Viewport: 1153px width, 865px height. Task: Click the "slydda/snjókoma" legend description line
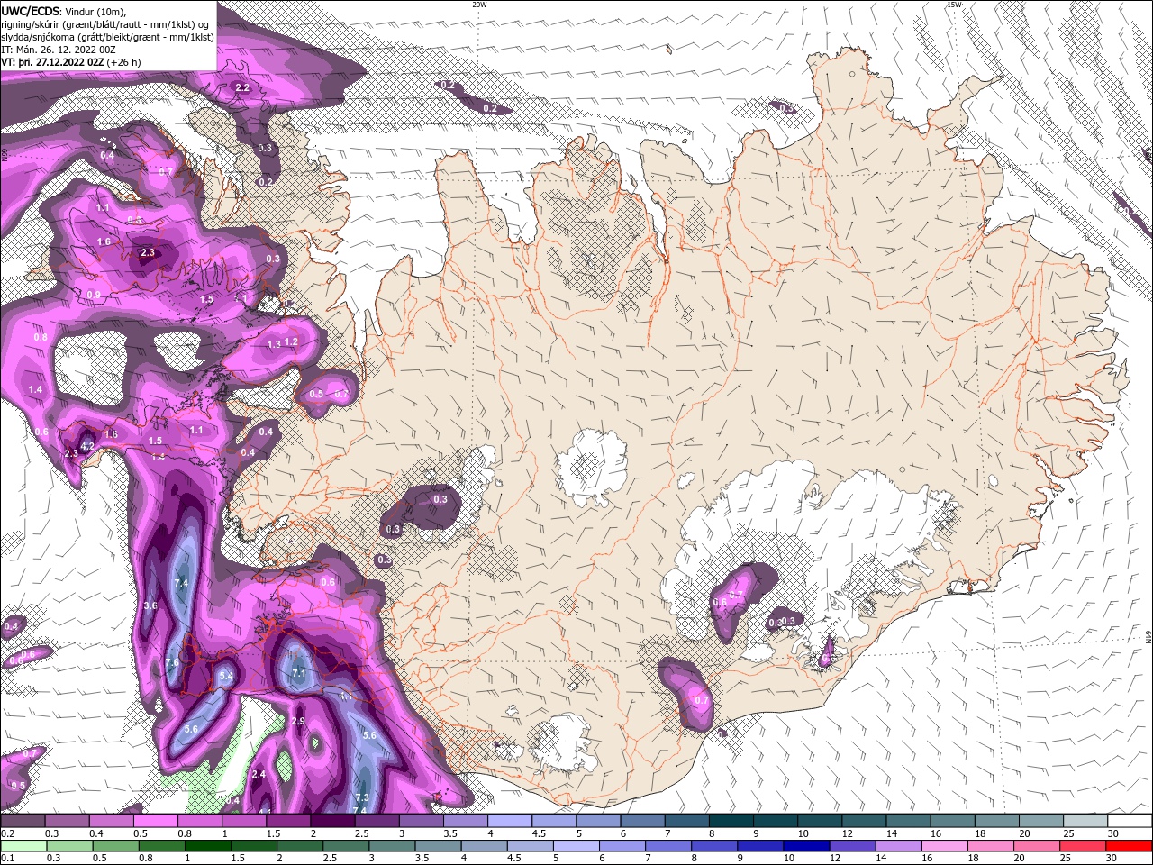(108, 37)
